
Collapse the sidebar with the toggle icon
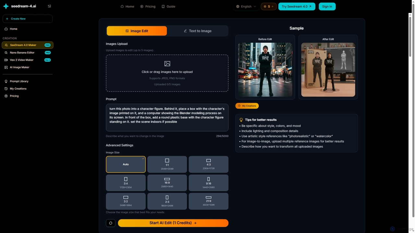[49, 6]
